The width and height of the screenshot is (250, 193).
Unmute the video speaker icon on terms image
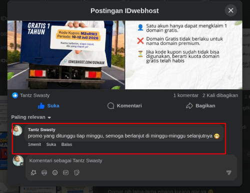click(230, 78)
